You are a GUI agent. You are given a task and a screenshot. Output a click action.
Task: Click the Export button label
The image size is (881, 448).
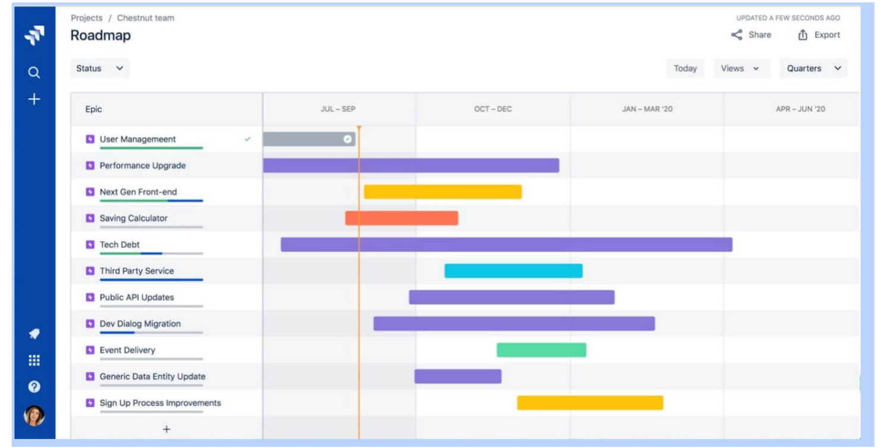[x=827, y=35]
